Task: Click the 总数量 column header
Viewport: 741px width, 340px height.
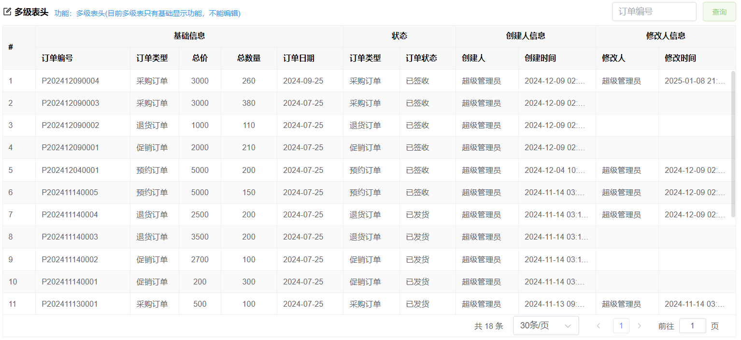Action: (x=249, y=58)
